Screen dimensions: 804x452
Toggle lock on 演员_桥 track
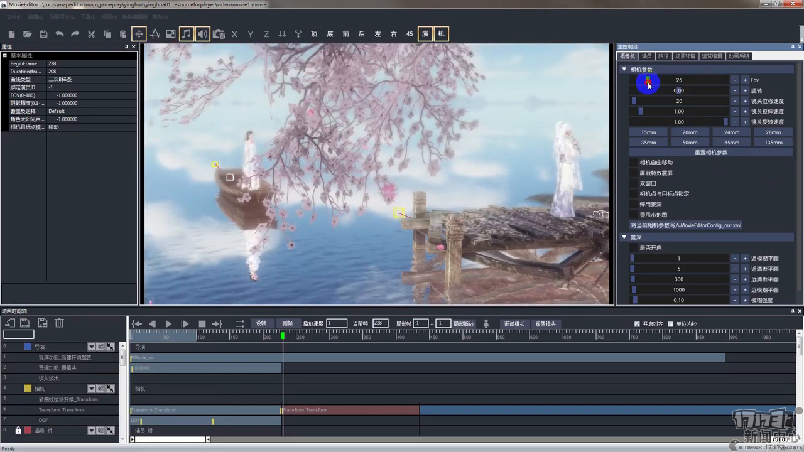[x=18, y=431]
